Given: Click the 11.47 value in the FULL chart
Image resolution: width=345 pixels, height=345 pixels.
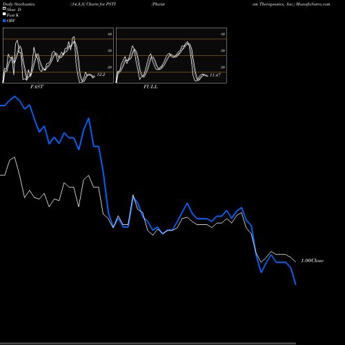Looking at the screenshot, I should 215,75.
